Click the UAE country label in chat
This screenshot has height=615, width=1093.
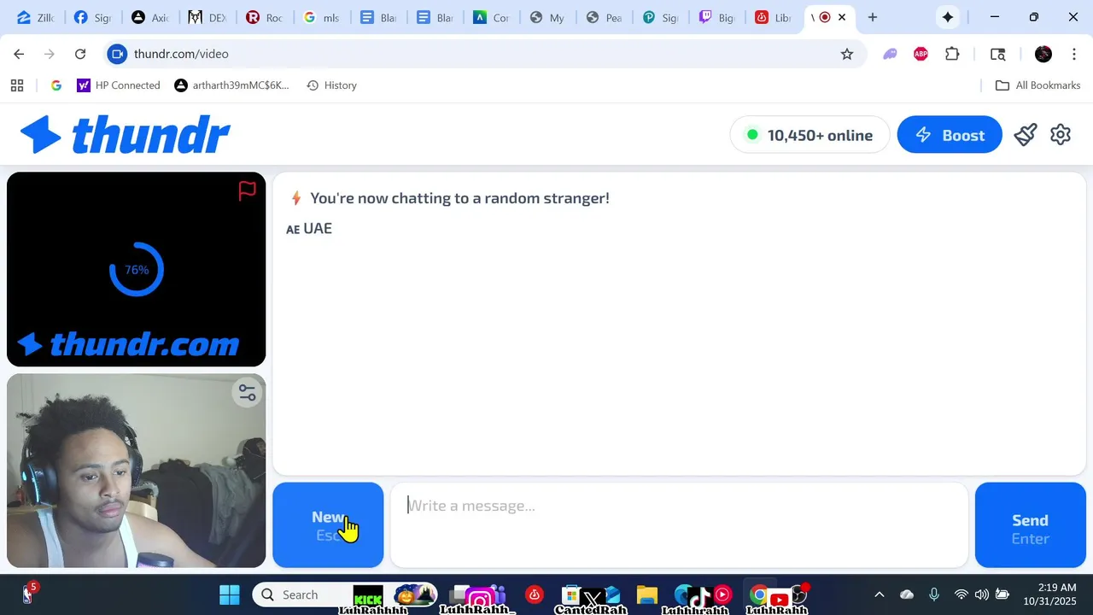(x=309, y=228)
